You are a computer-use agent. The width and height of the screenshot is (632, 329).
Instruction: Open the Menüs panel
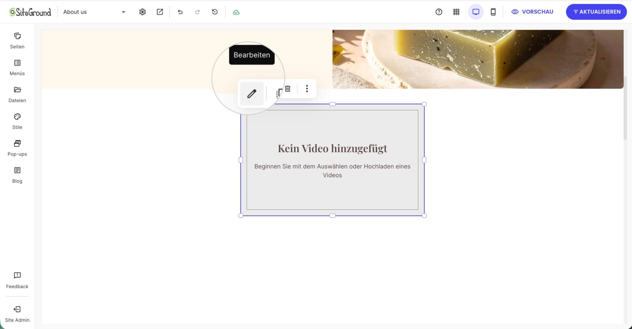pyautogui.click(x=17, y=67)
